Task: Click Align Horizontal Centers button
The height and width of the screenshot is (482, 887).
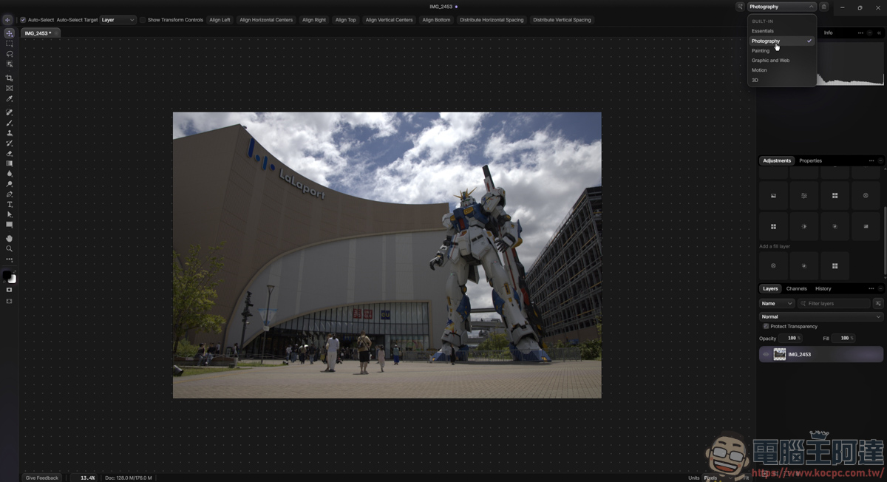Action: coord(266,20)
